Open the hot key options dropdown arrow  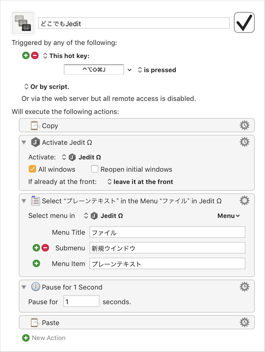(x=129, y=70)
